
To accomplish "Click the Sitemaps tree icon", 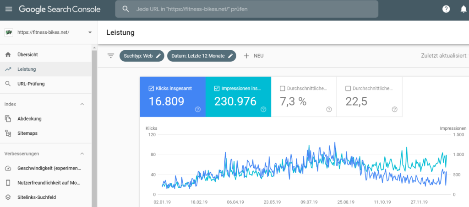I will (8, 133).
